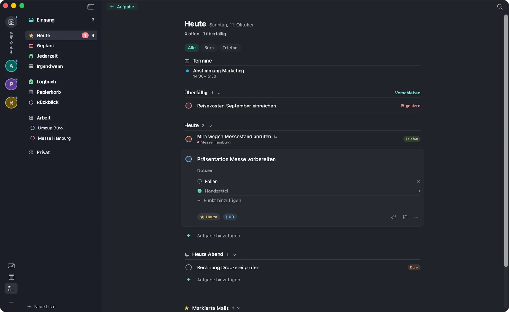The height and width of the screenshot is (312, 509).
Task: Remove the Folien checklist item
Action: click(419, 181)
